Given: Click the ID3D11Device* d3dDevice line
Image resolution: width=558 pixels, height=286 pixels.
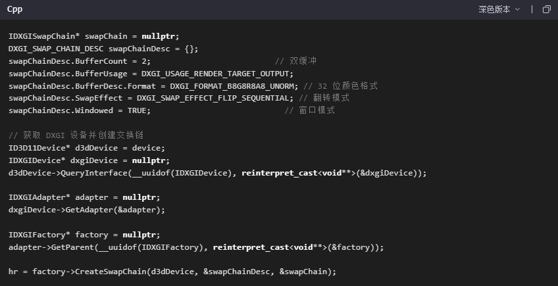Looking at the screenshot, I should pos(86,148).
